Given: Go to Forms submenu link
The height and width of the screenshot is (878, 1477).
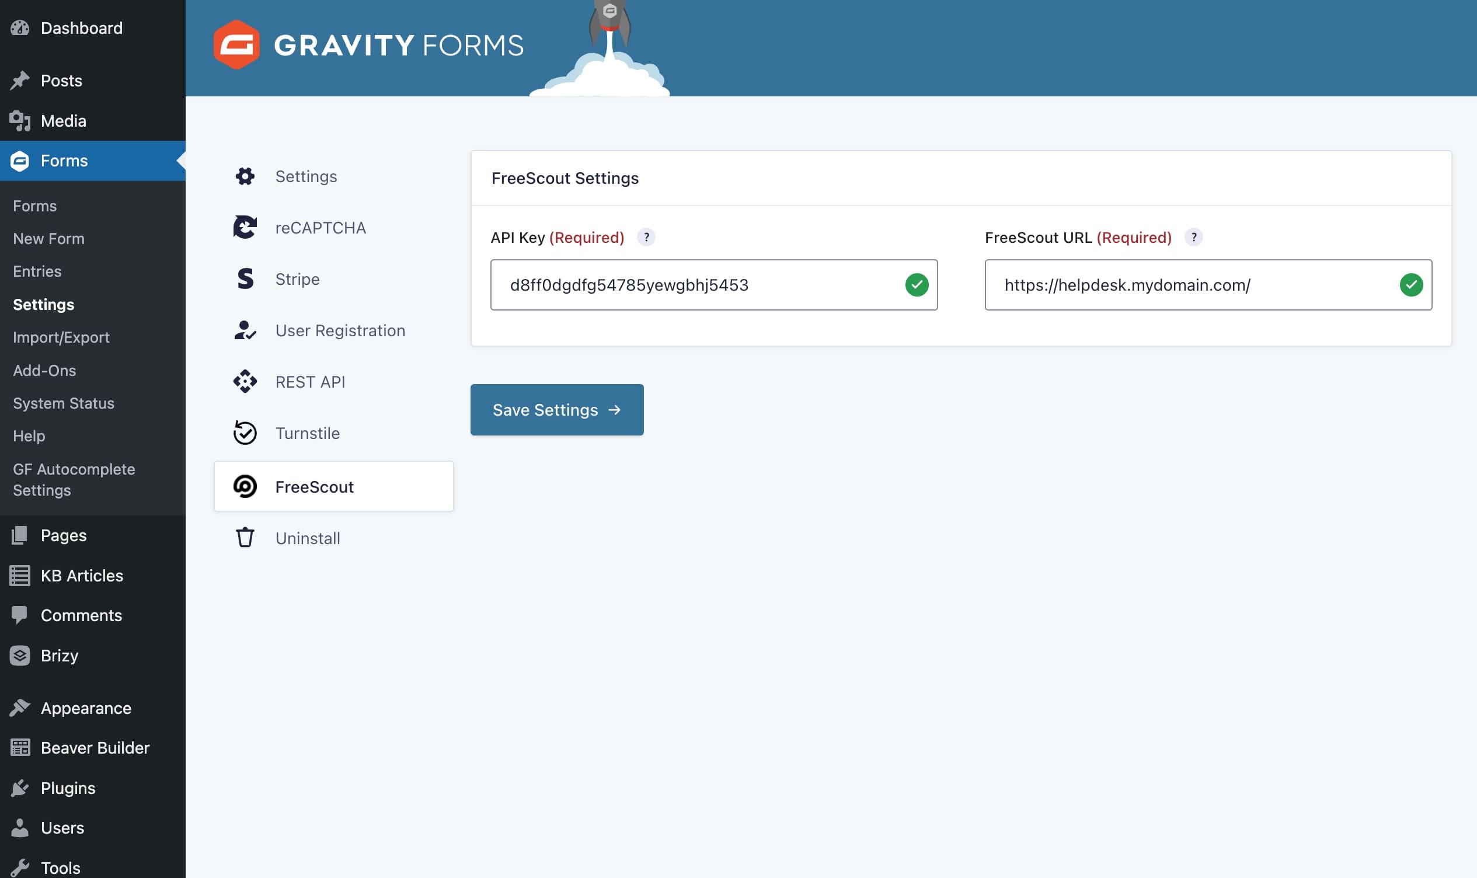Looking at the screenshot, I should [35, 206].
